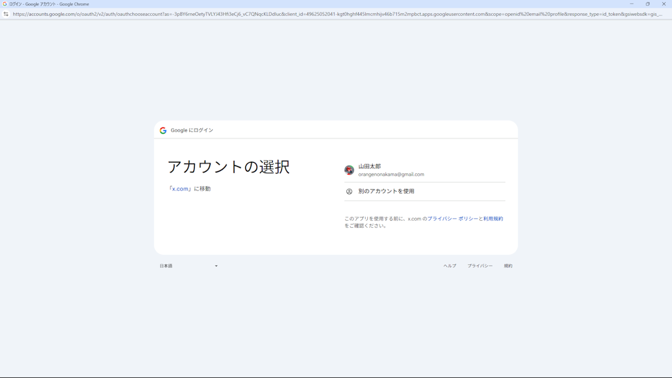Open the 利用規約 link
Screen dimensions: 672x378
493,219
